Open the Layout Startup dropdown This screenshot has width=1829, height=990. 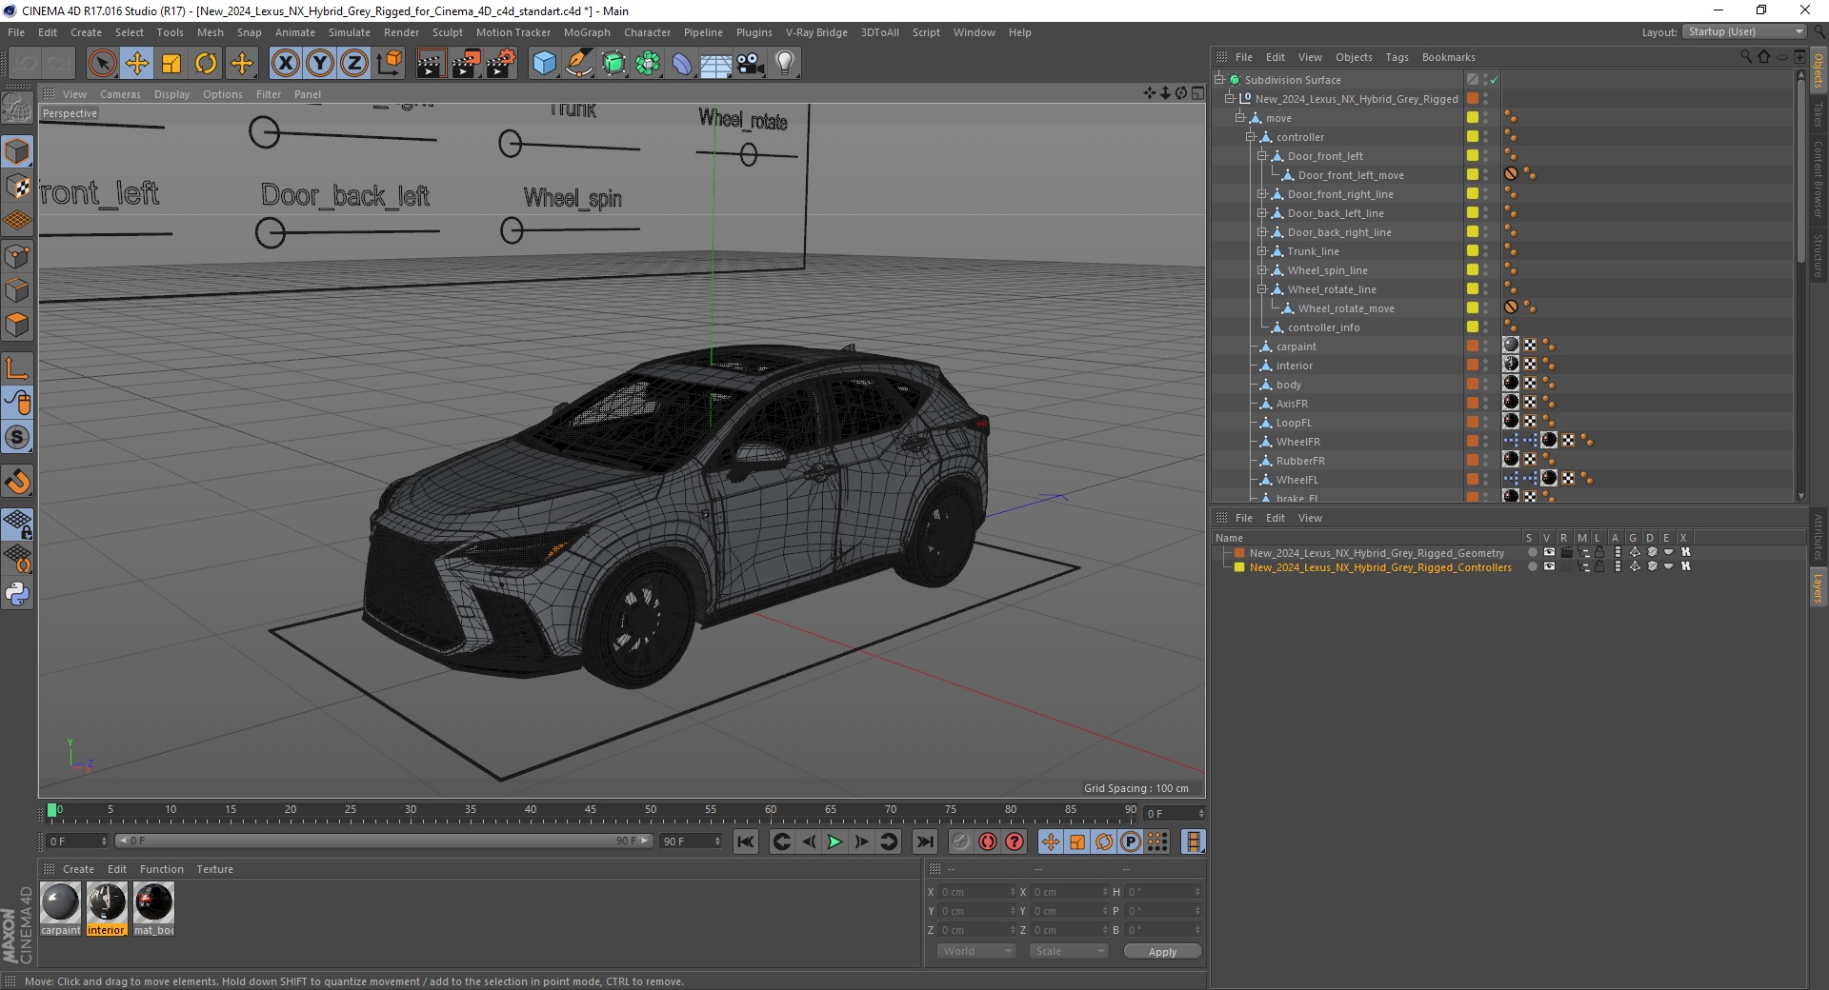point(1743,31)
